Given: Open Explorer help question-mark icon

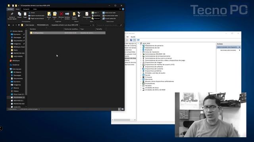Looking at the screenshot, I should pyautogui.click(x=123, y=9).
